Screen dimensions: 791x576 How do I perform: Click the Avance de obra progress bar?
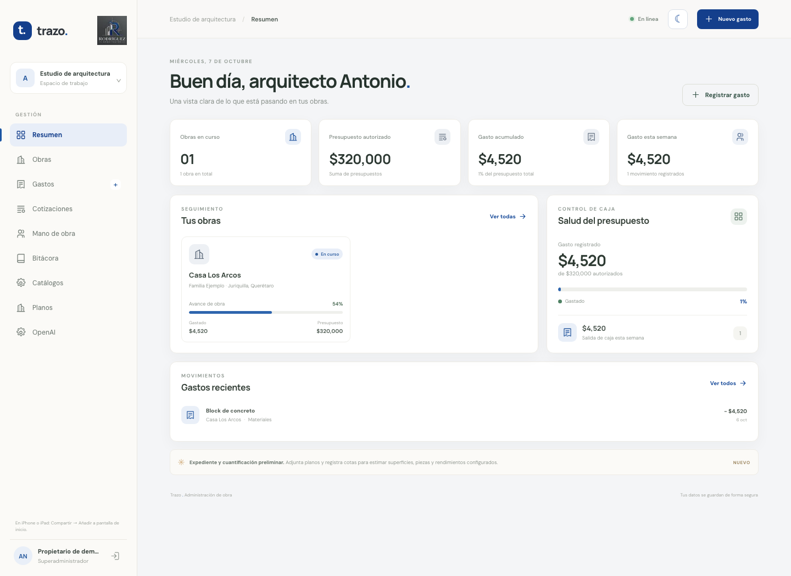pos(266,312)
